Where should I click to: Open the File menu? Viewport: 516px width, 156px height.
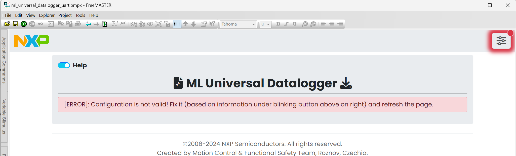coord(8,15)
